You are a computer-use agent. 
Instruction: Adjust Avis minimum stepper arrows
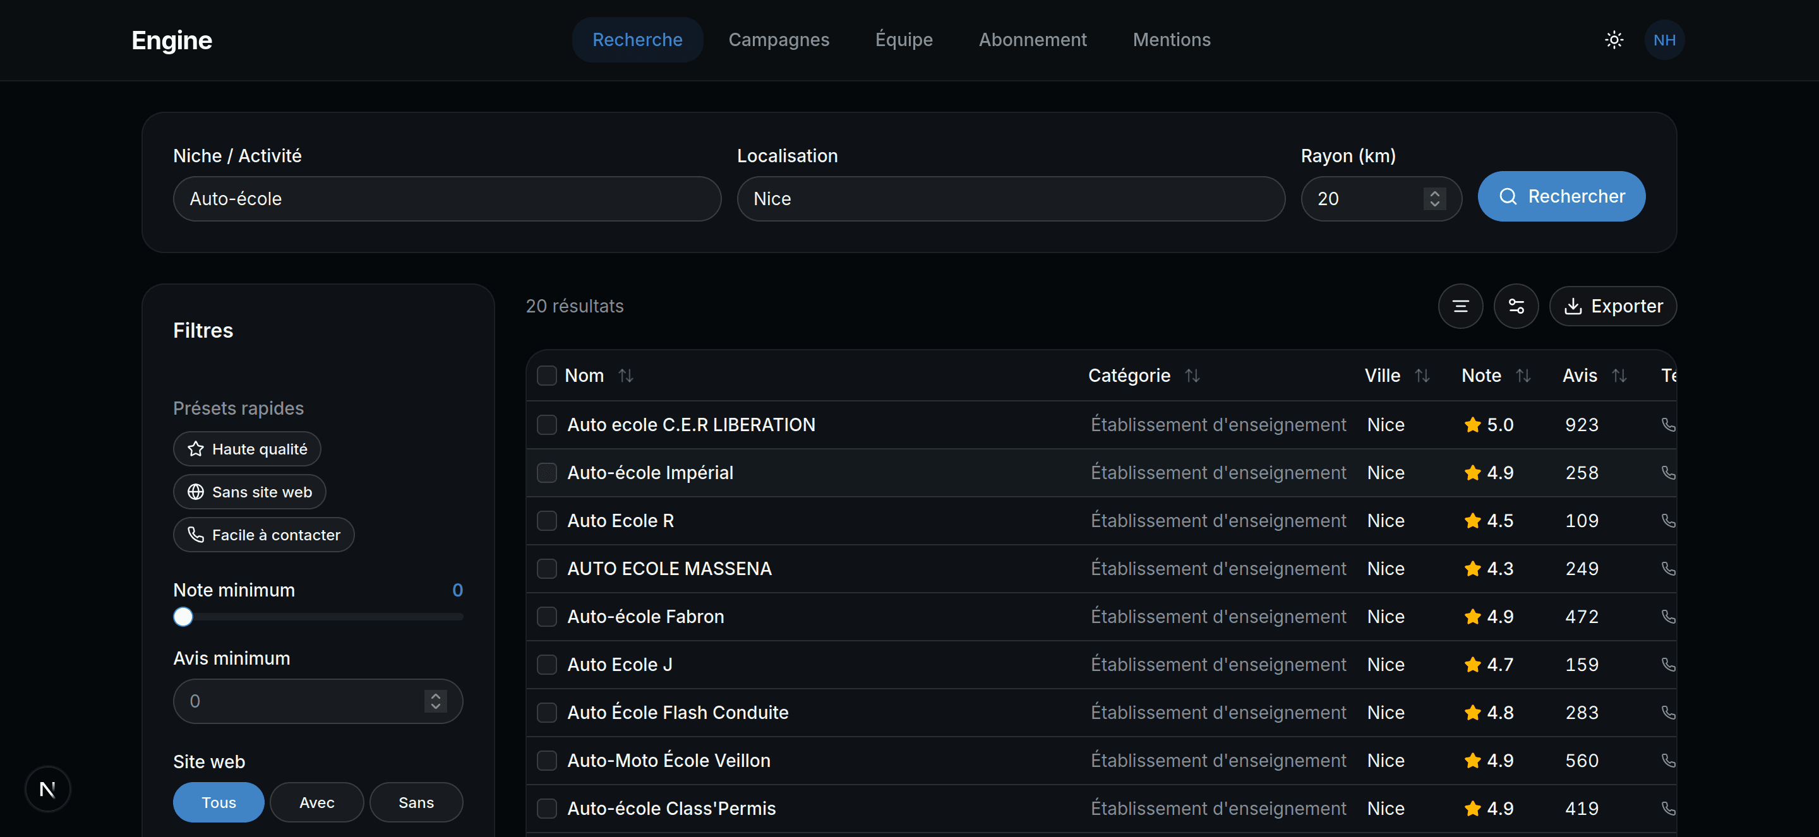pyautogui.click(x=436, y=701)
